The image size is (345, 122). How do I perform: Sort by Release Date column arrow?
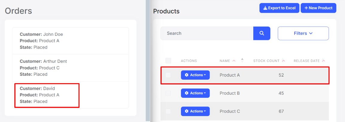[x=323, y=61]
